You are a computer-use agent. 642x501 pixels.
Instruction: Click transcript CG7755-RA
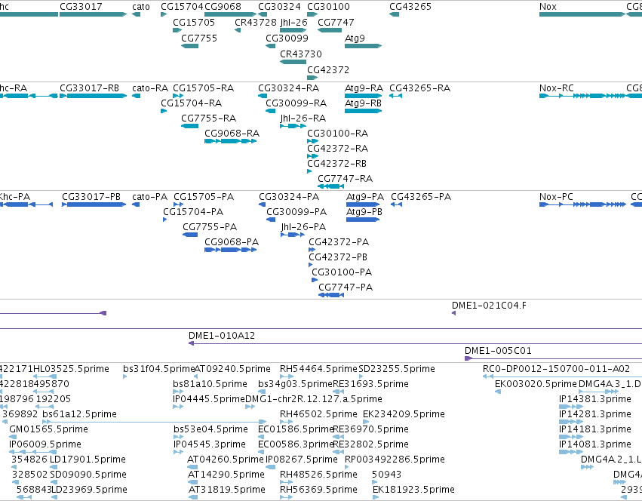pyautogui.click(x=208, y=118)
